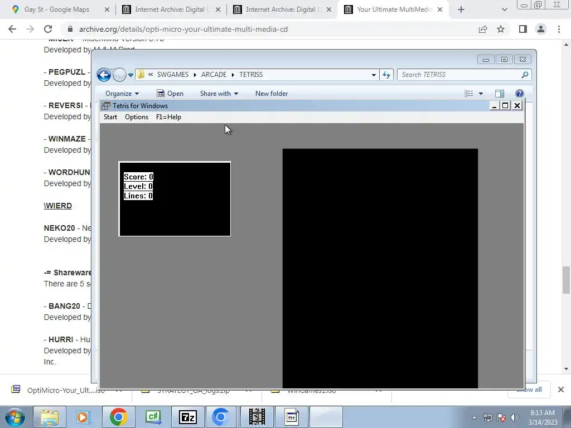Image resolution: width=571 pixels, height=428 pixels.
Task: Bookmark this page with the star icon
Action: click(501, 29)
